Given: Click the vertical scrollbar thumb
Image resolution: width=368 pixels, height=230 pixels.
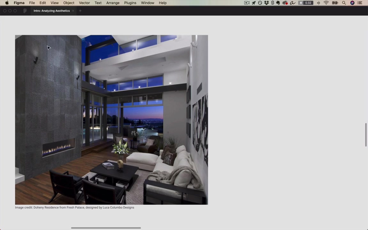Looking at the screenshot, I should 366,135.
